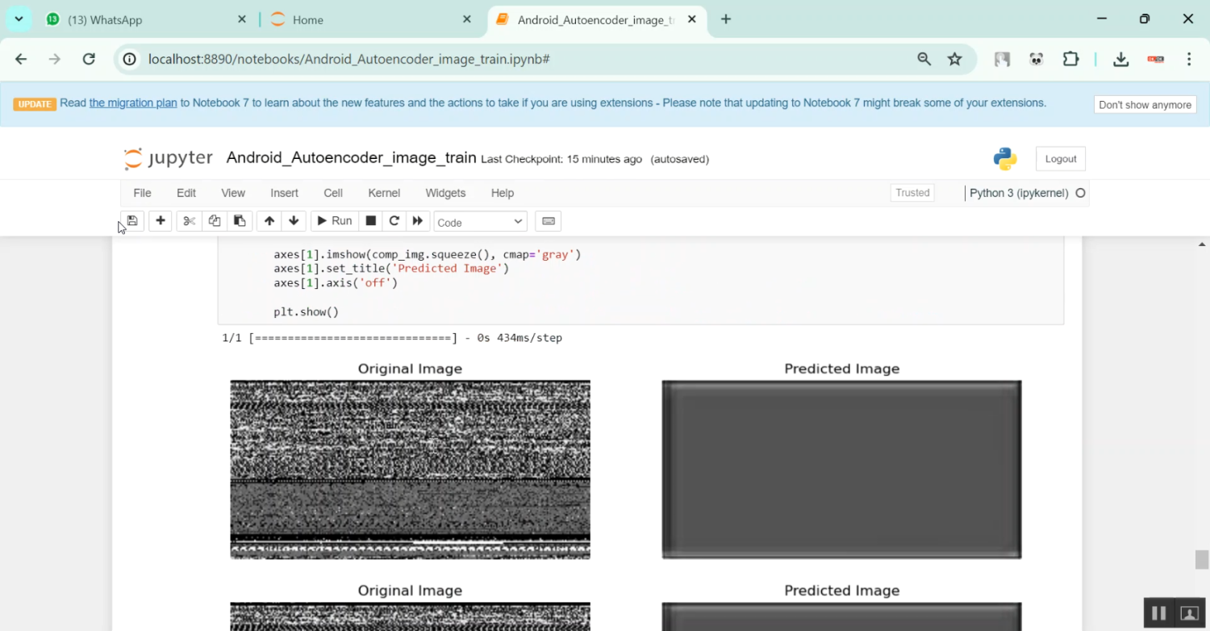Interrupt the kernel with stop icon
The height and width of the screenshot is (631, 1210).
tap(371, 221)
